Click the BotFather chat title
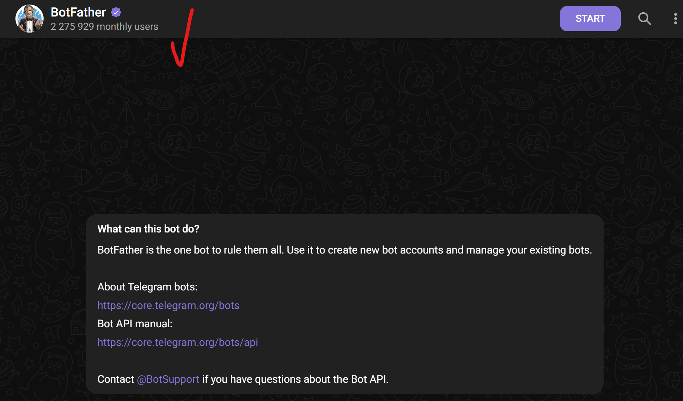Image resolution: width=683 pixels, height=401 pixels. (78, 12)
